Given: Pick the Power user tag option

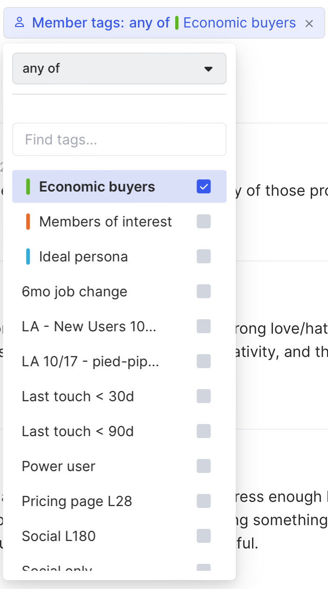Looking at the screenshot, I should coord(59,466).
